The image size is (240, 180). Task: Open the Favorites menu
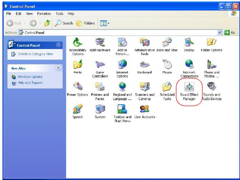pyautogui.click(x=44, y=14)
